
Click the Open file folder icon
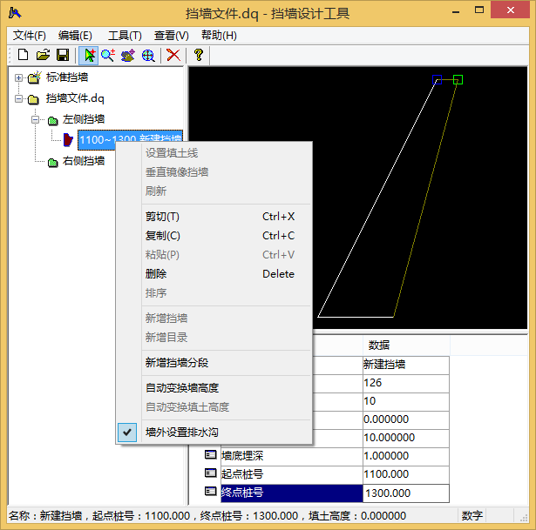[43, 56]
